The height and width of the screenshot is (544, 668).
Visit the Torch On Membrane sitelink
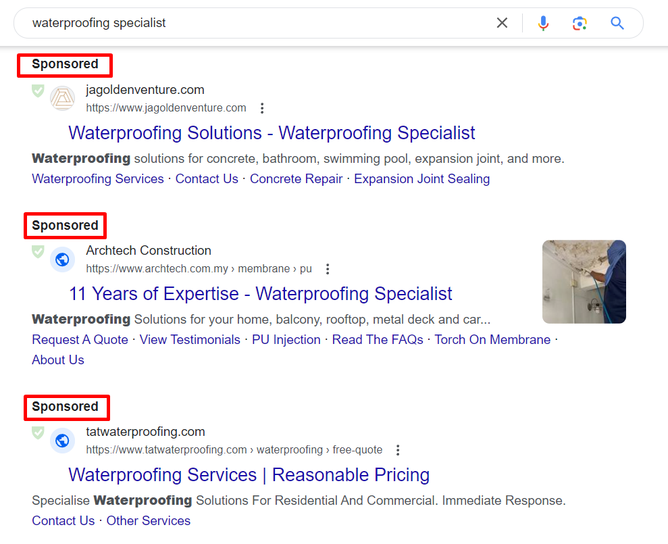pos(492,340)
